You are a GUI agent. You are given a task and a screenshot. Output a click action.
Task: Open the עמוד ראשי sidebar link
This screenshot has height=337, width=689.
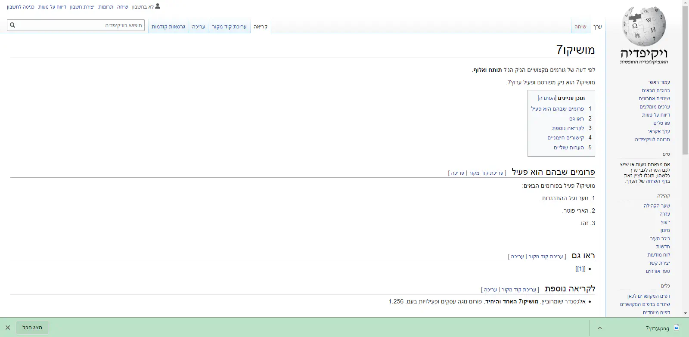659,82
